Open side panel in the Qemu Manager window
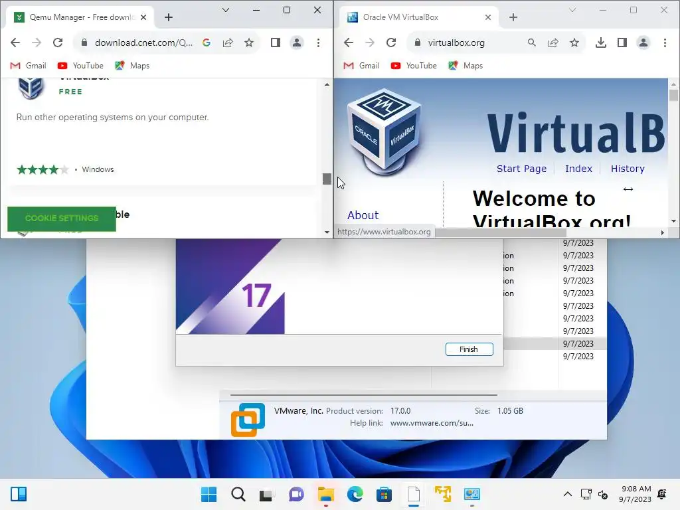This screenshot has width=680, height=510. [x=276, y=42]
